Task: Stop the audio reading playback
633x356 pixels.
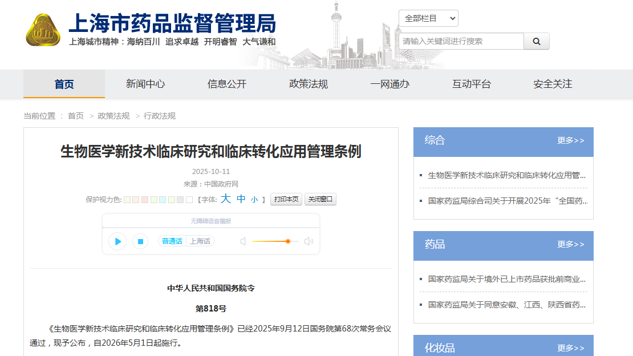Action: (x=140, y=241)
